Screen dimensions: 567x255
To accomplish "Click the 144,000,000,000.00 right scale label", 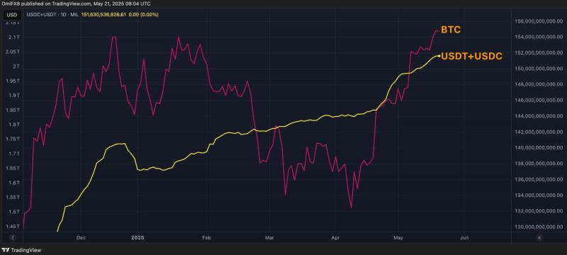I will [x=539, y=116].
